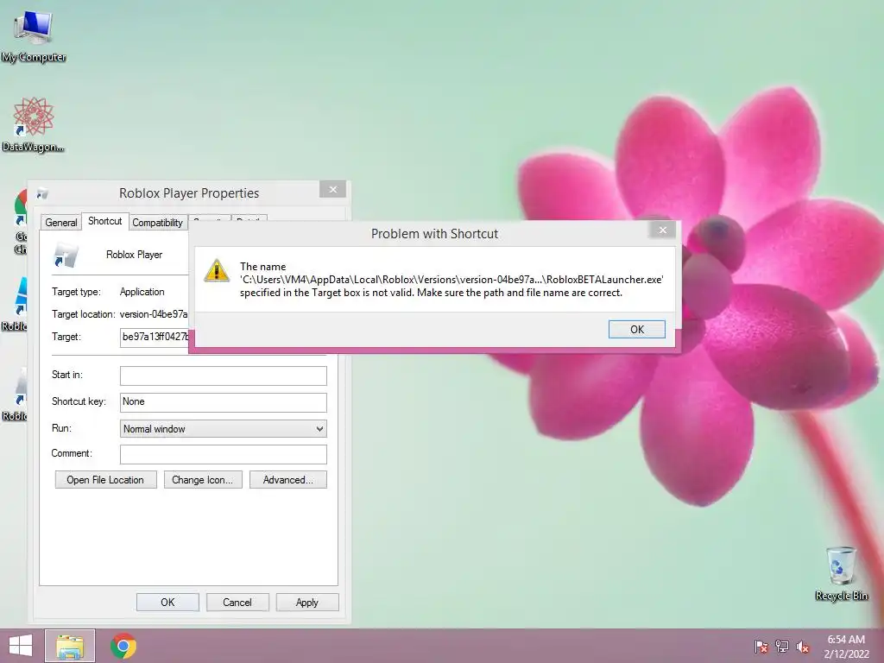Close the Problem with Shortcut dialog
The image size is (884, 663).
click(663, 230)
